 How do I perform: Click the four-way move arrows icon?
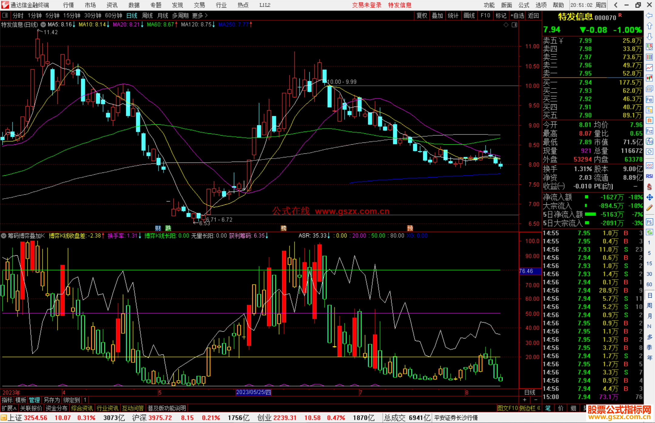(649, 197)
